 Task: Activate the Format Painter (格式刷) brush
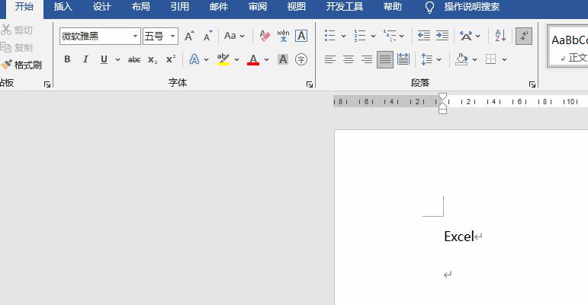(x=6, y=65)
